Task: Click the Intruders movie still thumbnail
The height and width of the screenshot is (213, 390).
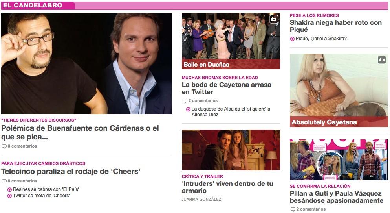Action: coord(231,150)
